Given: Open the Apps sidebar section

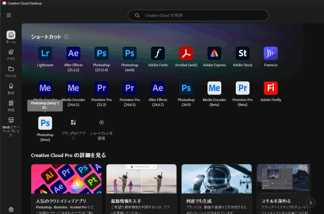Looking at the screenshot, I should tap(11, 55).
